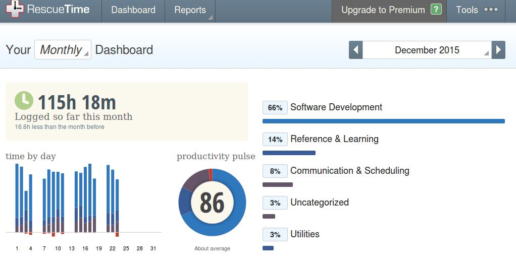Click the Reference & Learning percentage bar
516x268 pixels.
289,153
